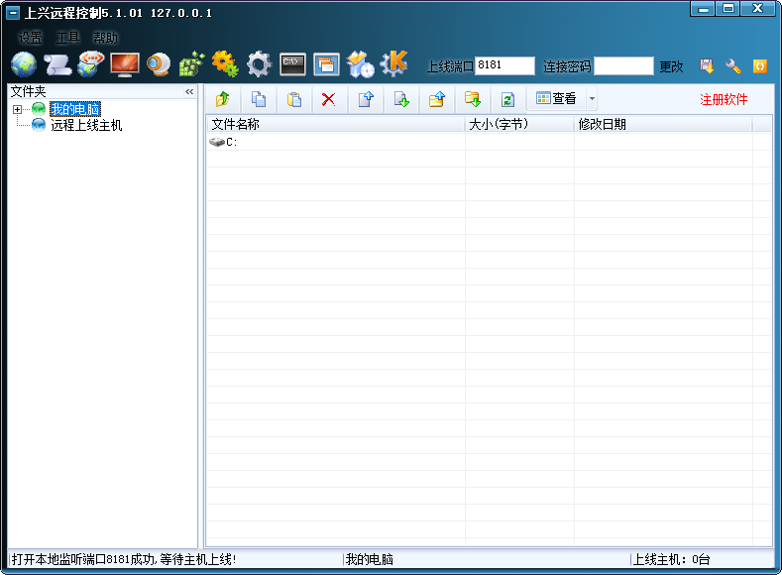
Task: Click the paste clipboard icon
Action: pos(293,99)
